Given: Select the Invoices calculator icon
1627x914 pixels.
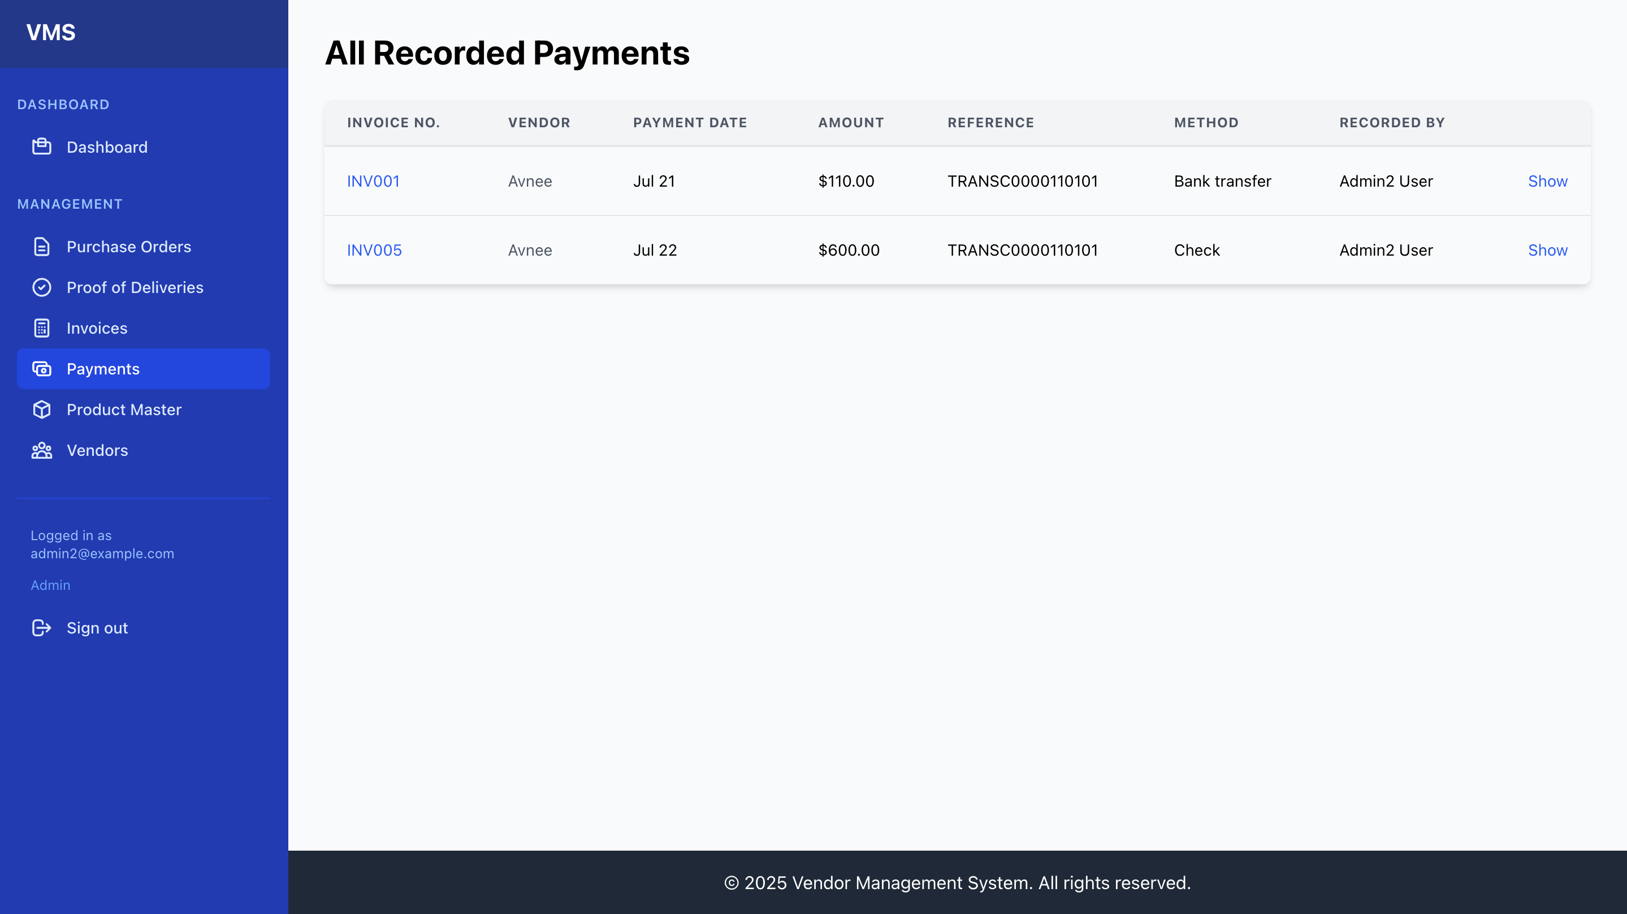Looking at the screenshot, I should tap(42, 328).
